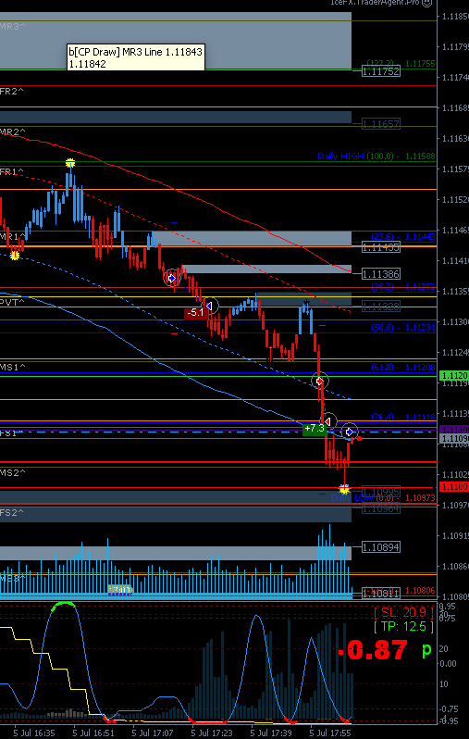Select the (23.6) - 1.11443 Fibonacci label
The image size is (469, 739).
coord(403,236)
